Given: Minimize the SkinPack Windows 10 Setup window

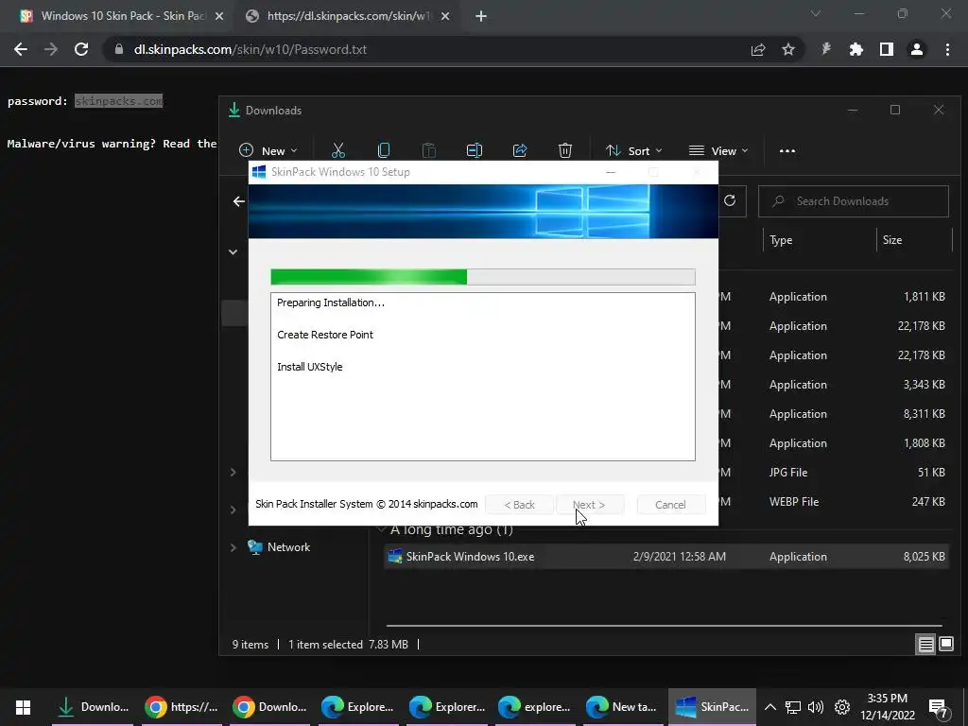Looking at the screenshot, I should [x=611, y=172].
